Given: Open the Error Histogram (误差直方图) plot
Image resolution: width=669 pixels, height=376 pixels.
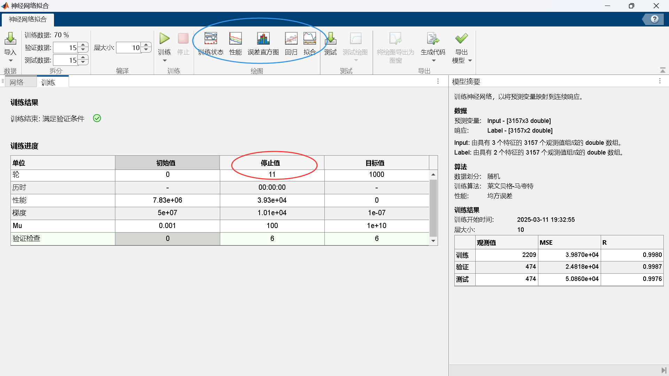Looking at the screenshot, I should click(x=263, y=39).
